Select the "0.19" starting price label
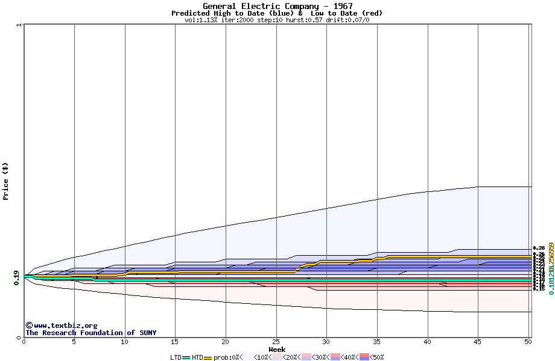Viewport: 555px width, 361px height. pos(17,278)
